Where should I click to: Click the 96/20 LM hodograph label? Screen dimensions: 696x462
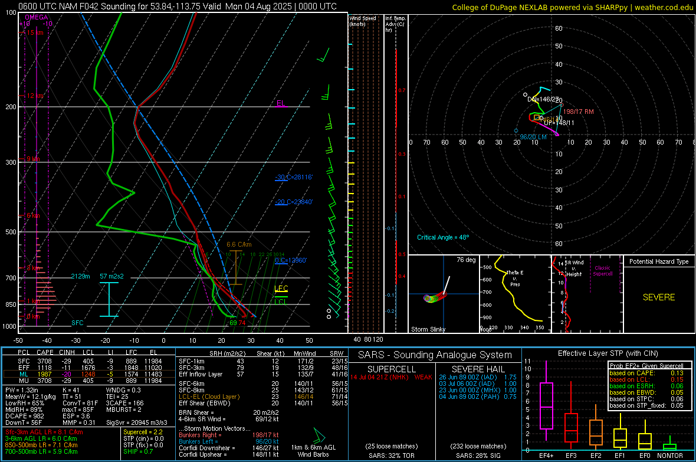click(x=533, y=137)
